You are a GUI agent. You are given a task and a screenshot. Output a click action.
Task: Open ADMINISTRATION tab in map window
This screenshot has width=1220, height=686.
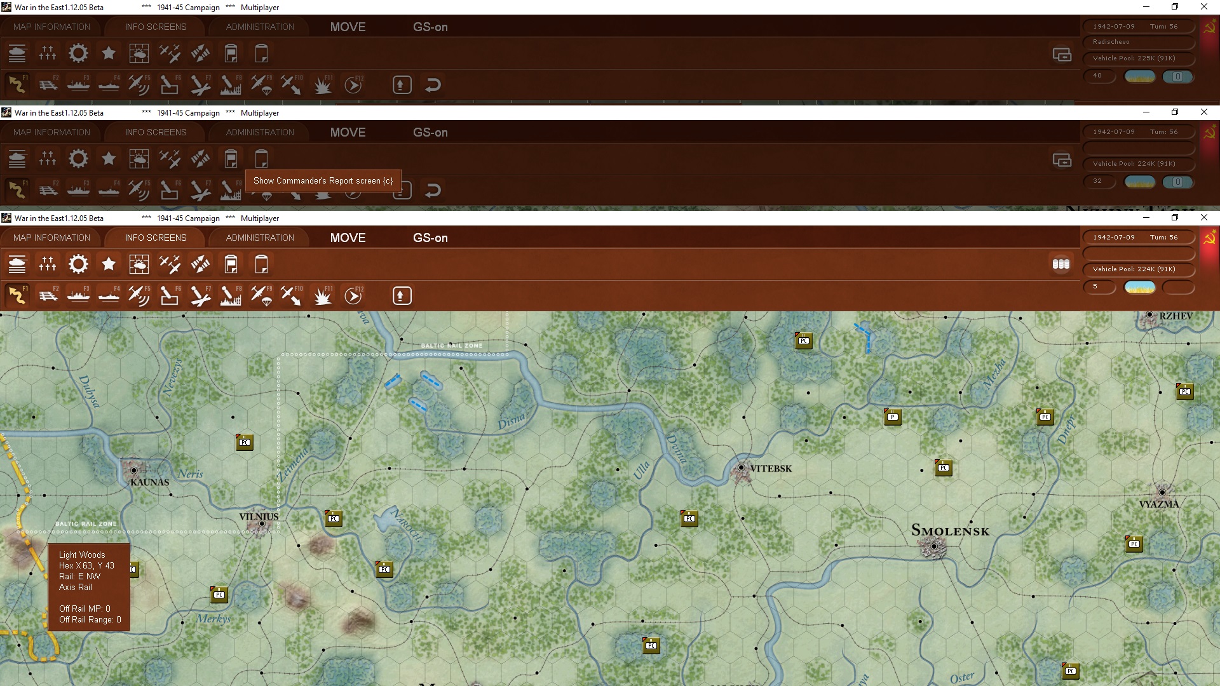[260, 238]
